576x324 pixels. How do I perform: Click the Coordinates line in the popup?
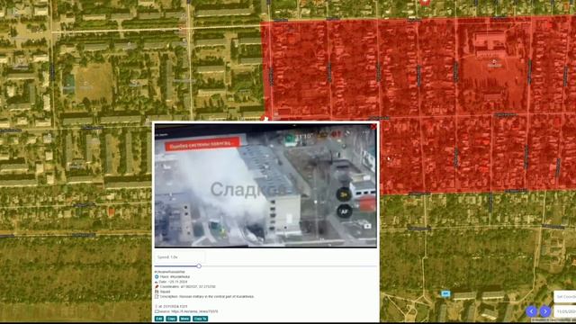185,286
